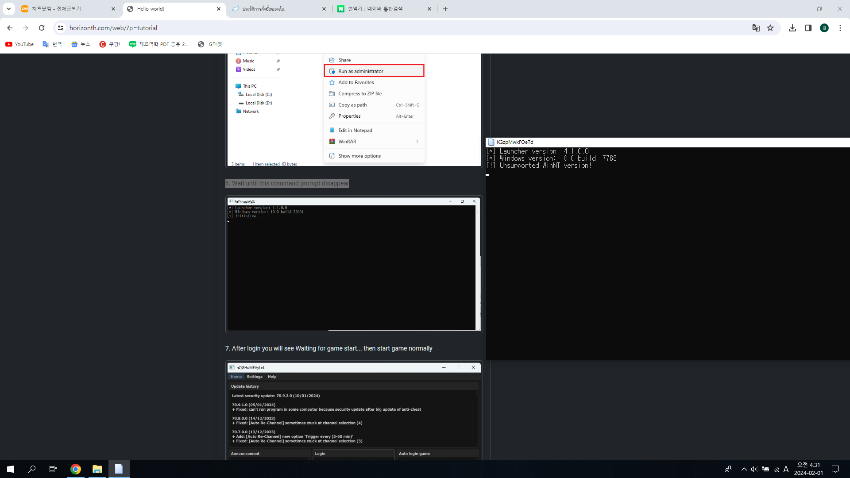Open Google Translate icon in address bar

point(756,28)
